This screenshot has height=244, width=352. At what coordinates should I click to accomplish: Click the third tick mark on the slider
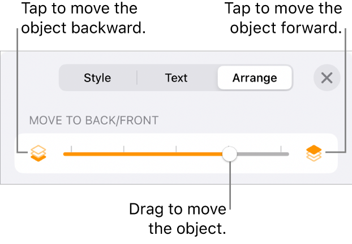tap(229, 149)
